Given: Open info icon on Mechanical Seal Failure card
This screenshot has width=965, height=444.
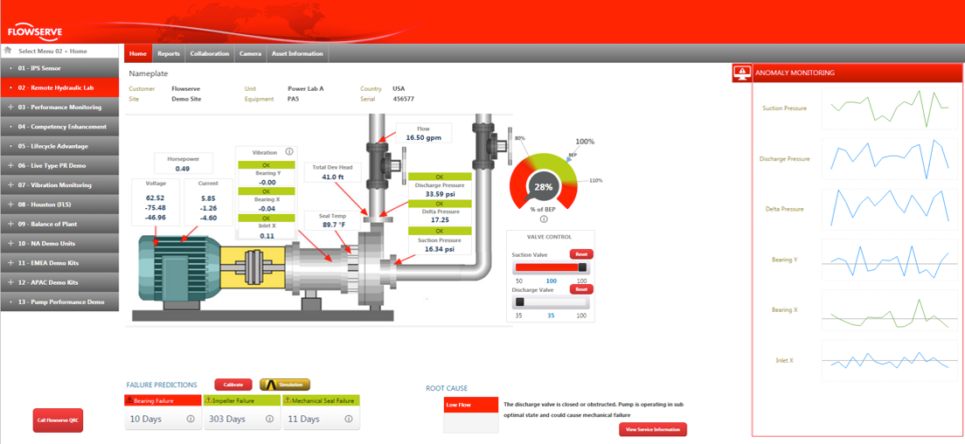Looking at the screenshot, I should pos(350,420).
